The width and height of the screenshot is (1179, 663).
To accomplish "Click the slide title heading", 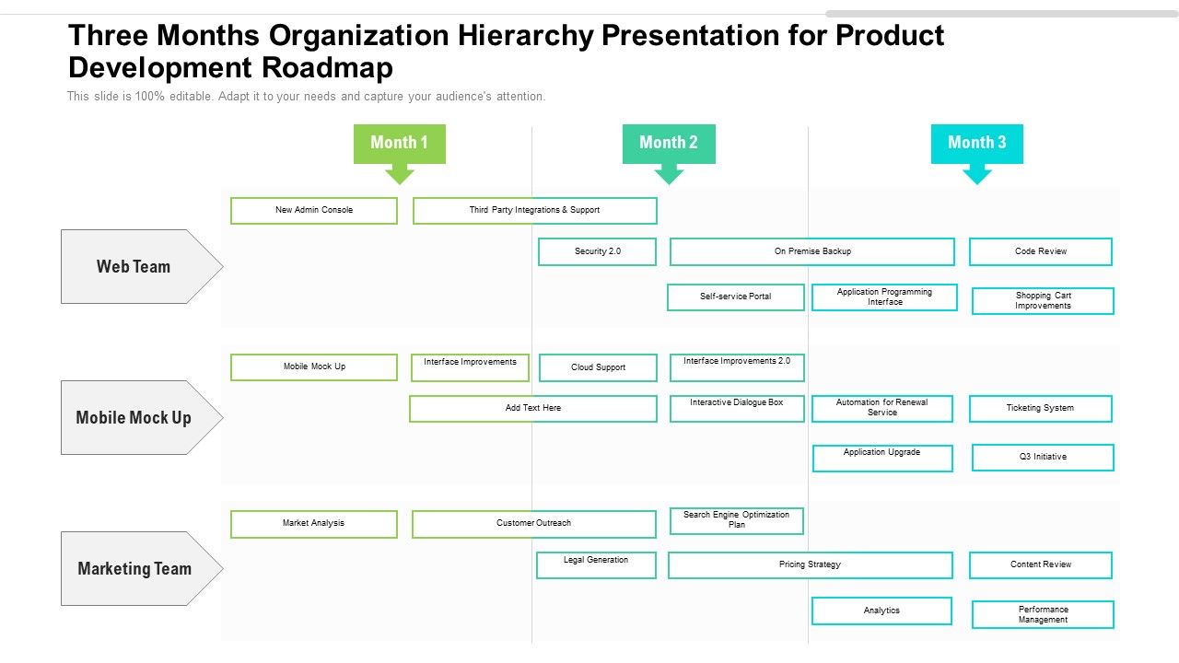I will 507,52.
